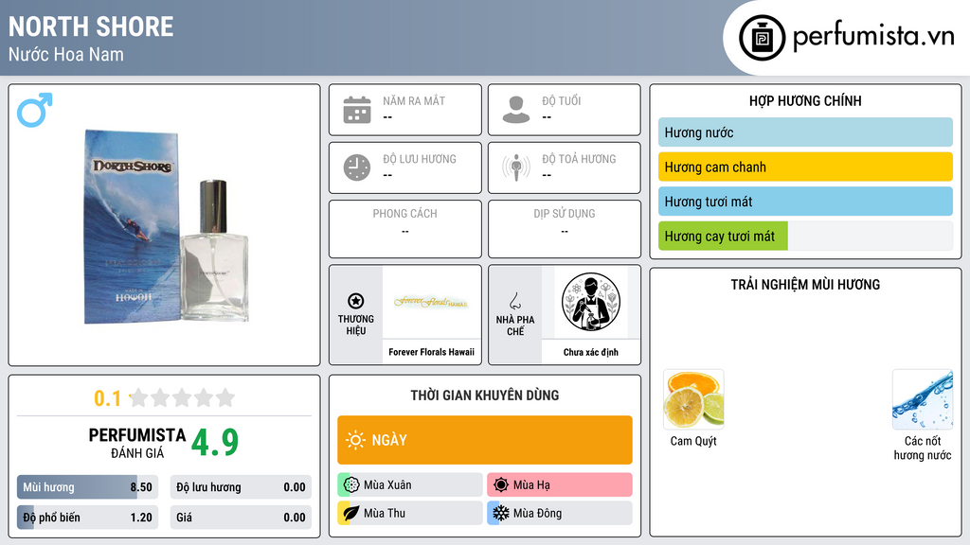Select the Ngày recommended time bar
The height and width of the screenshot is (545, 970).
(485, 440)
